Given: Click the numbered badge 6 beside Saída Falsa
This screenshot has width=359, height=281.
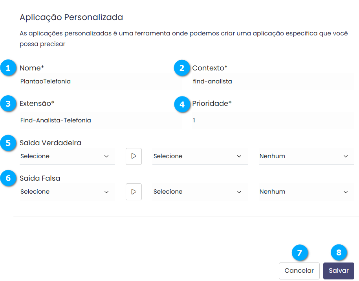Looking at the screenshot, I should tap(8, 178).
